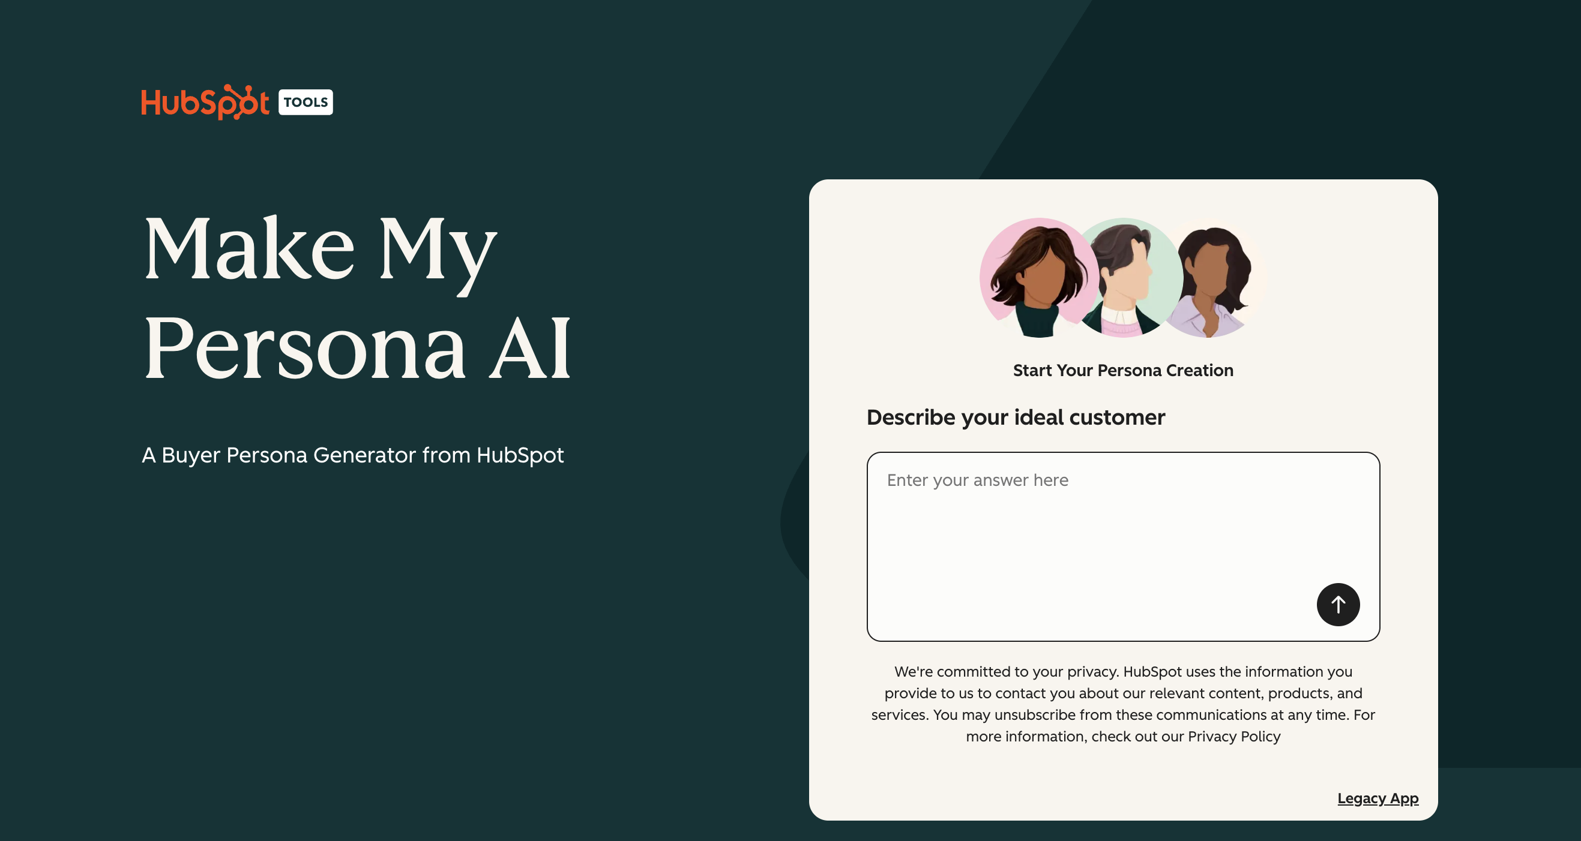
Task: Open the Privacy Policy link
Action: [1233, 736]
